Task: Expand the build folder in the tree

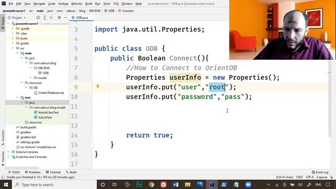Action: (x=13, y=38)
